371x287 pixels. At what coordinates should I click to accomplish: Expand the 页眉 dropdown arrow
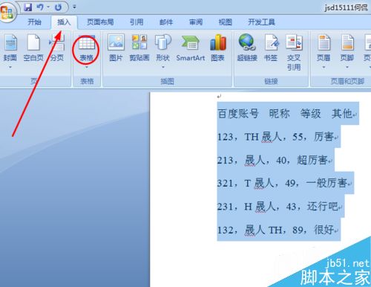[324, 67]
